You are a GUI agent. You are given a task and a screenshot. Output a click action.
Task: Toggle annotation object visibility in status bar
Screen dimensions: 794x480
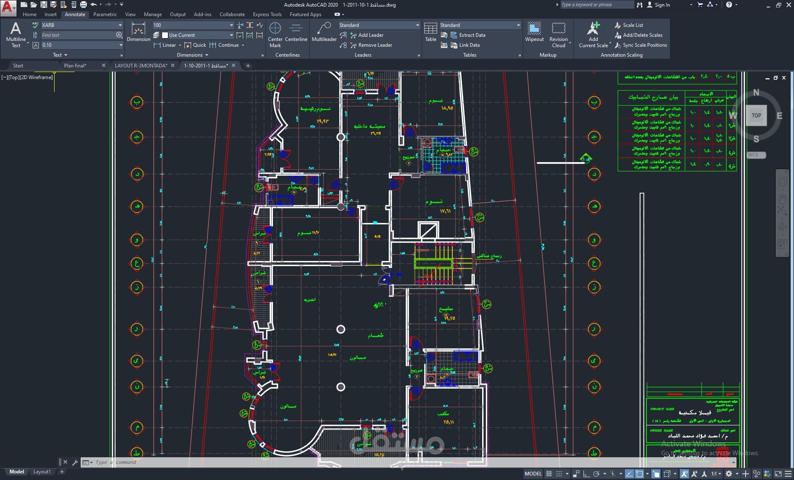point(684,474)
